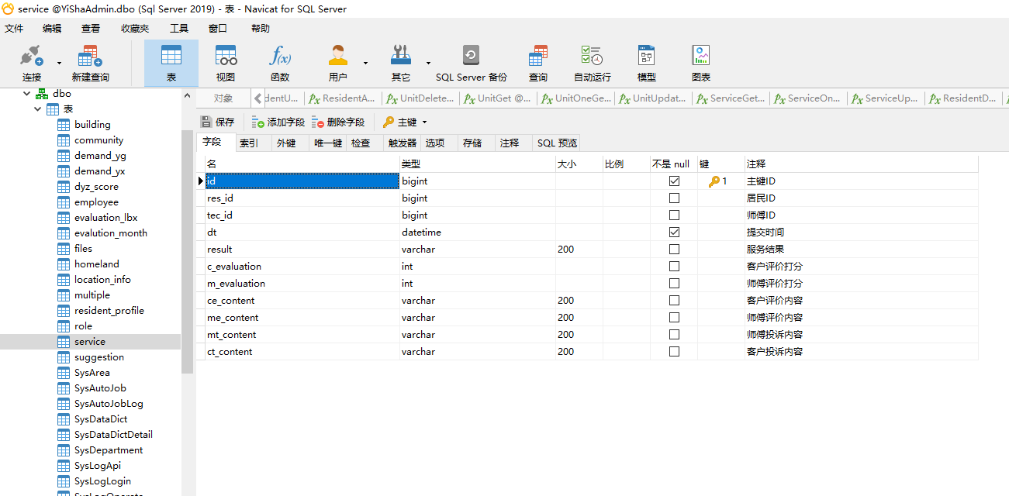Click the 保存 save button
Viewport: 1009px width, 496px height.
coord(217,122)
